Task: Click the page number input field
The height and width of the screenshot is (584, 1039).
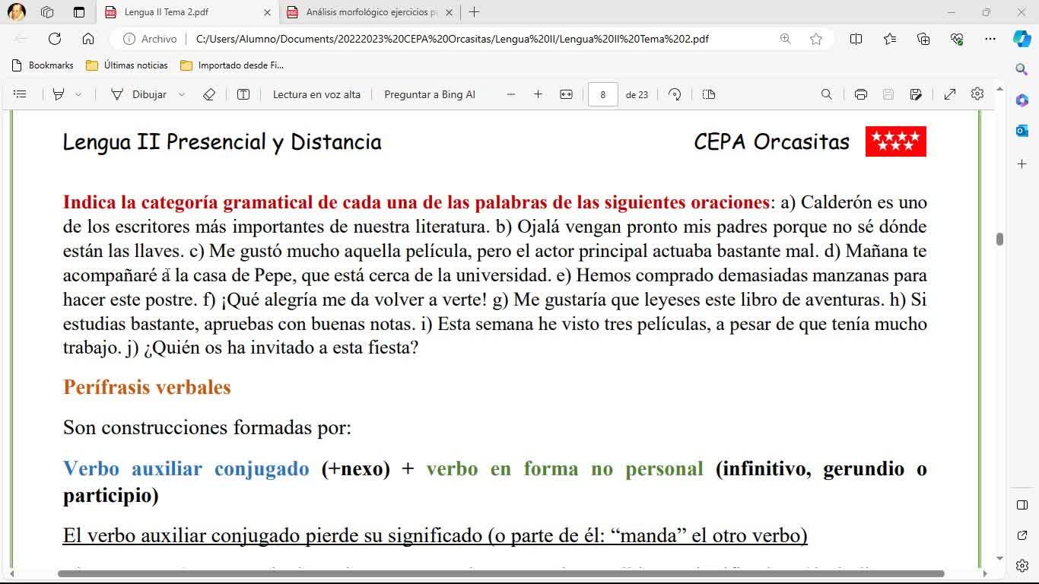Action: coord(602,94)
